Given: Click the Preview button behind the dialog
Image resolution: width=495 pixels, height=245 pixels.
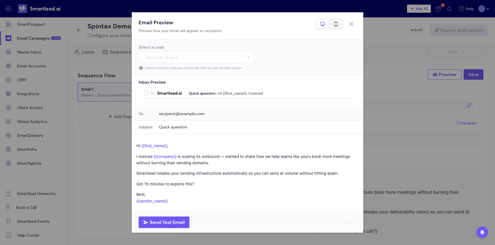Looking at the screenshot, I should 444,75.
